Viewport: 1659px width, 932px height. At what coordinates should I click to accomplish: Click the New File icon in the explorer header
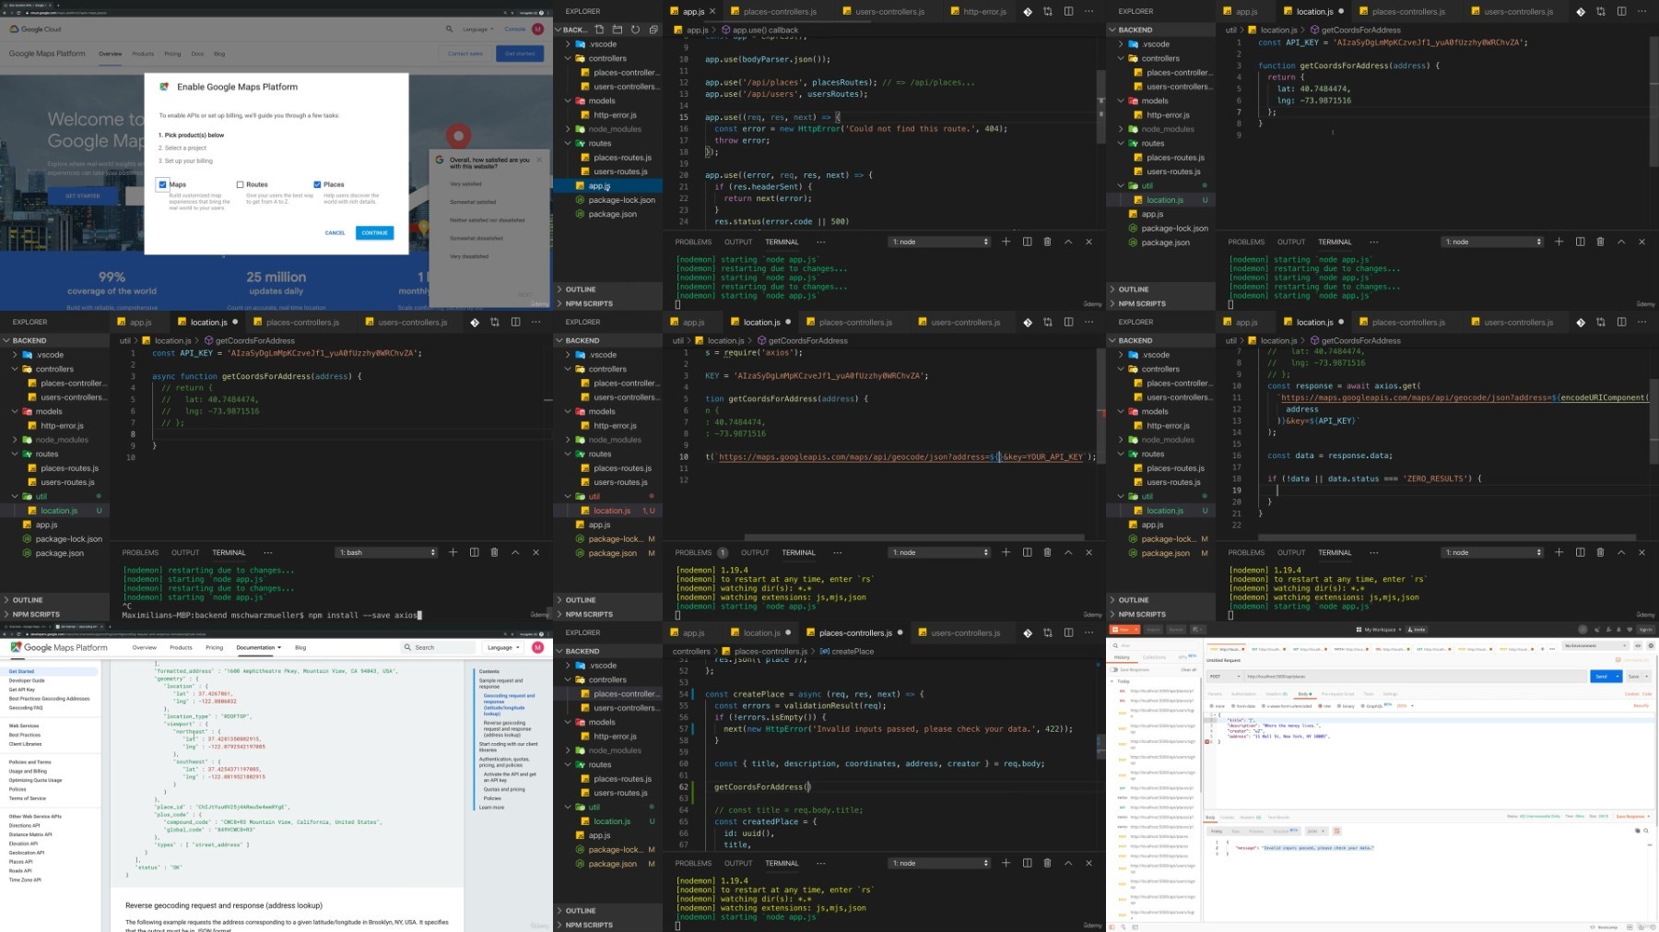pos(599,29)
